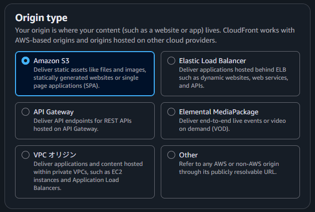Click the static assets description under Amazon S3
The height and width of the screenshot is (212, 315).
point(90,78)
